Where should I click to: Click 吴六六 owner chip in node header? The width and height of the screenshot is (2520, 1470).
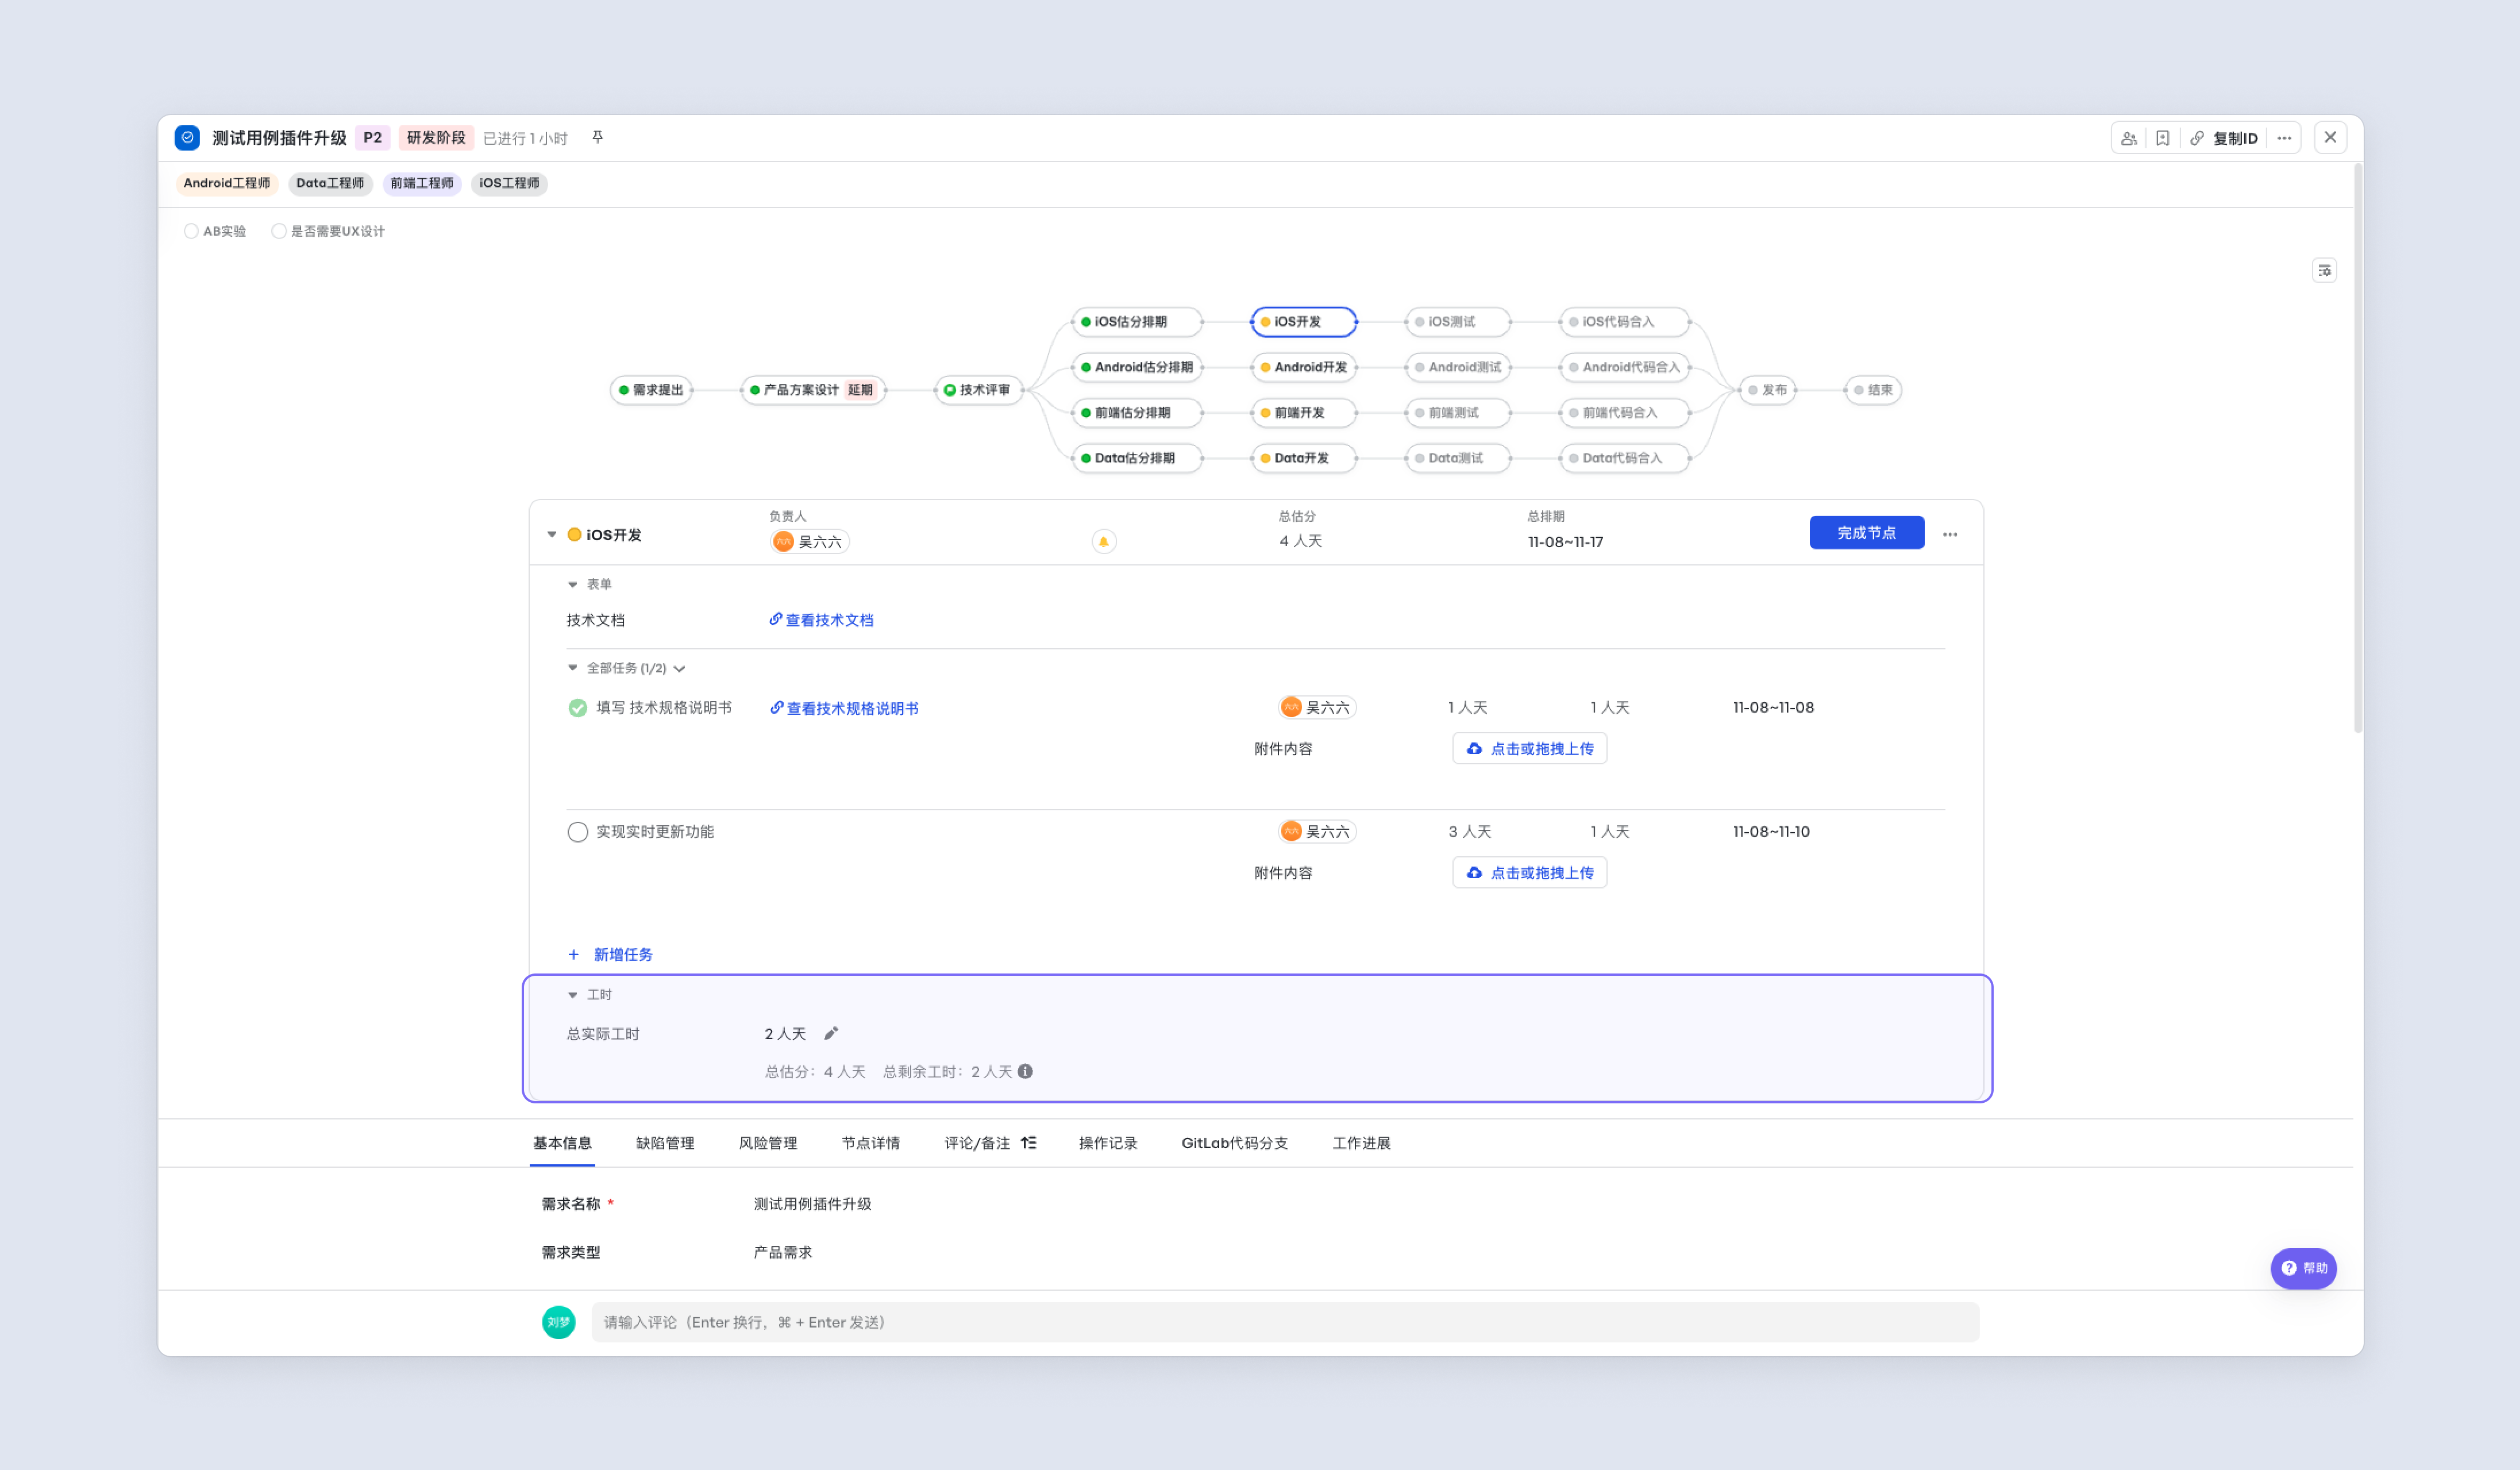point(809,541)
